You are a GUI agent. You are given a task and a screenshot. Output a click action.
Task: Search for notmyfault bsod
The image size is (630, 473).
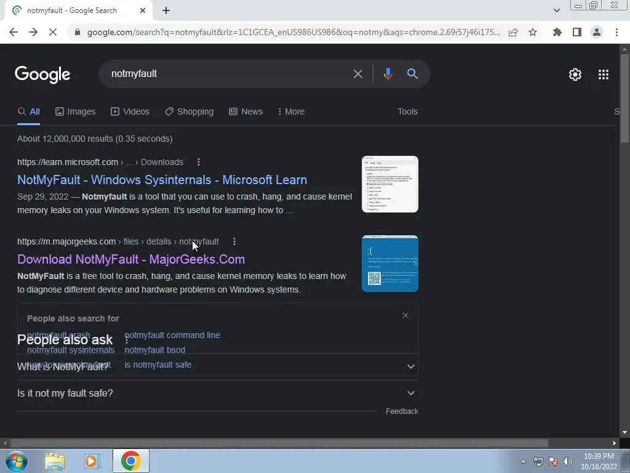point(154,350)
